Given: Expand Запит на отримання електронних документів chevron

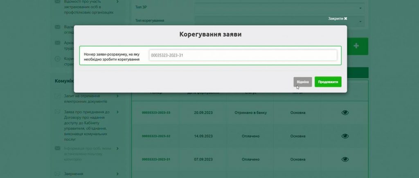Looking at the screenshot, I should pos(117,96).
